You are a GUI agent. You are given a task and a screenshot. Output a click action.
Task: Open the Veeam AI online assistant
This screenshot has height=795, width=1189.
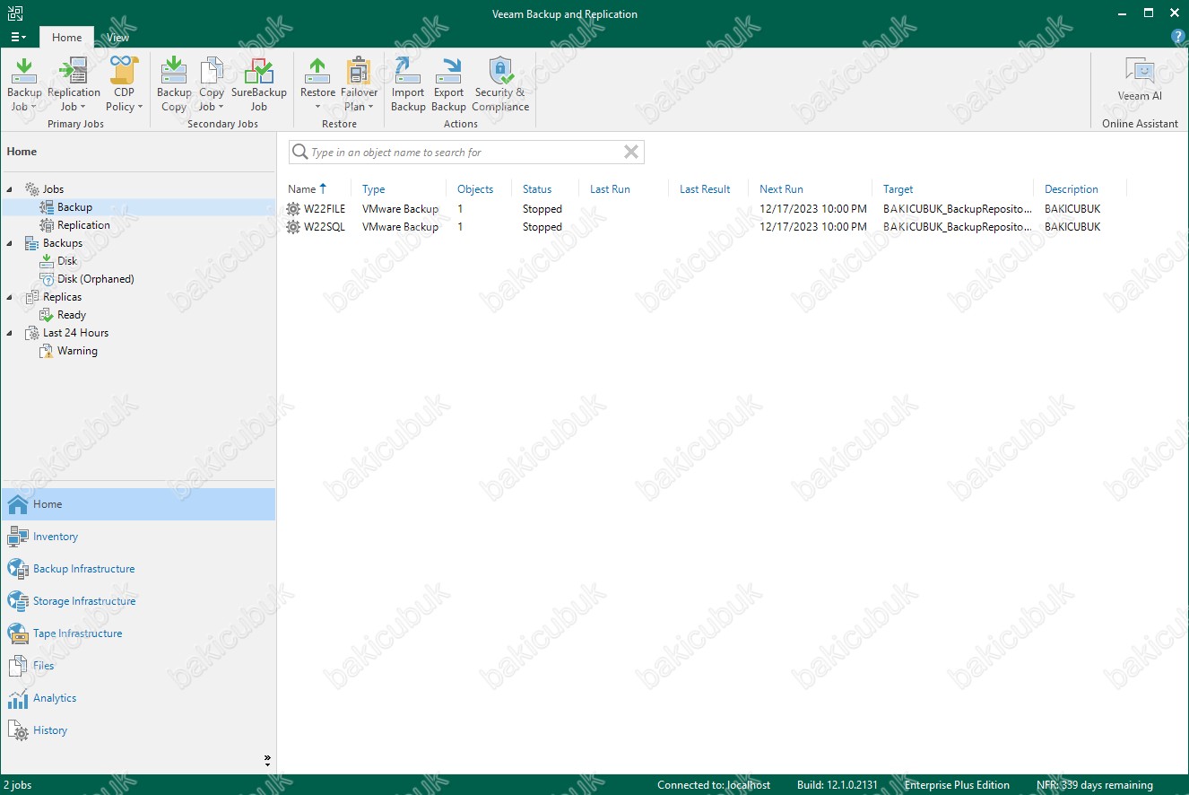1140,79
